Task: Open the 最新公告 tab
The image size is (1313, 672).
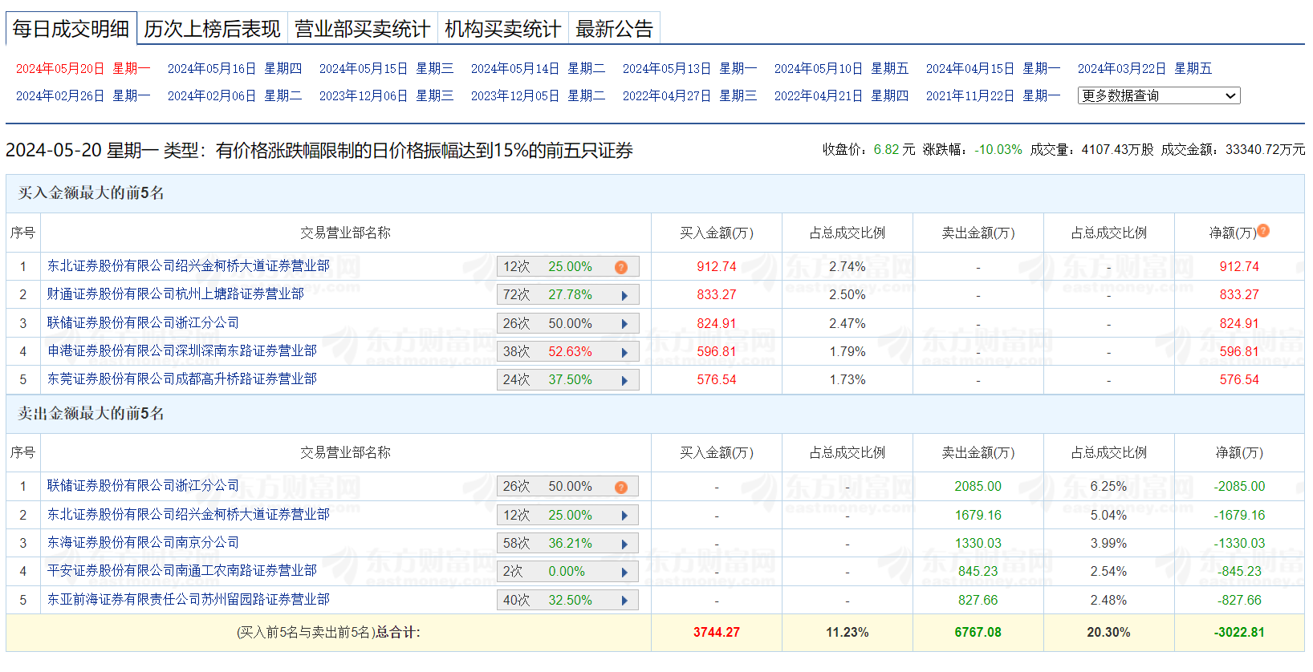Action: tap(614, 29)
